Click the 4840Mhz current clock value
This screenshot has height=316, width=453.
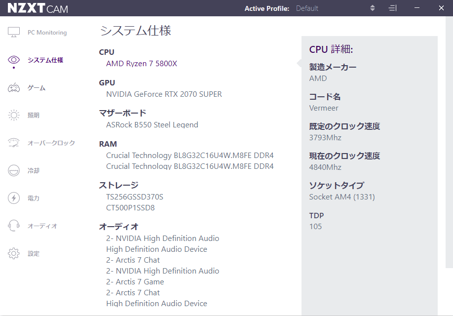[x=325, y=167]
